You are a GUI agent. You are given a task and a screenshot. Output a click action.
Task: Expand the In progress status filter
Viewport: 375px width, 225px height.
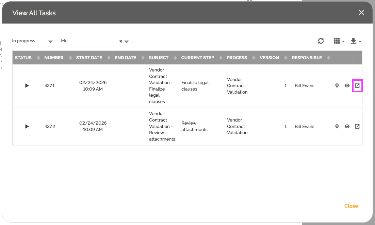coord(50,42)
